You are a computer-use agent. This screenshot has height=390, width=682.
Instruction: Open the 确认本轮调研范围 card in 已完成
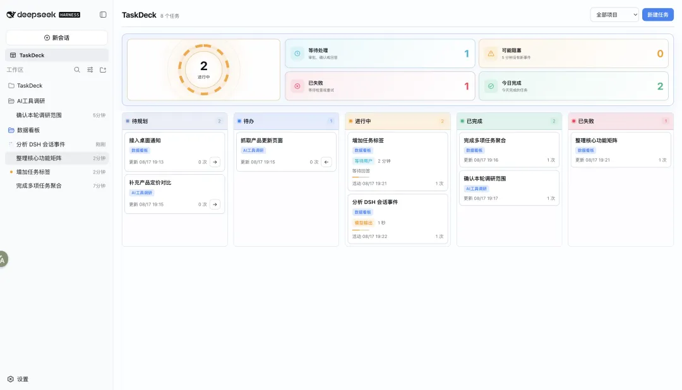(x=510, y=188)
